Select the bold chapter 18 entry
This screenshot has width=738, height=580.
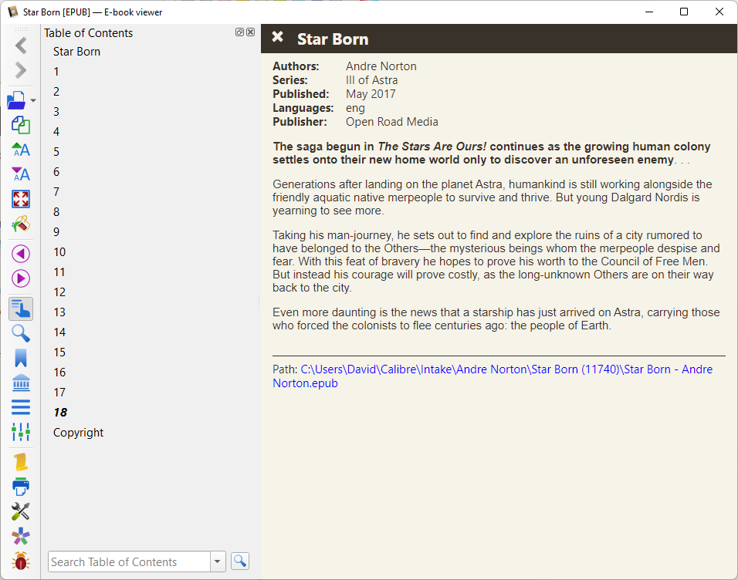60,413
